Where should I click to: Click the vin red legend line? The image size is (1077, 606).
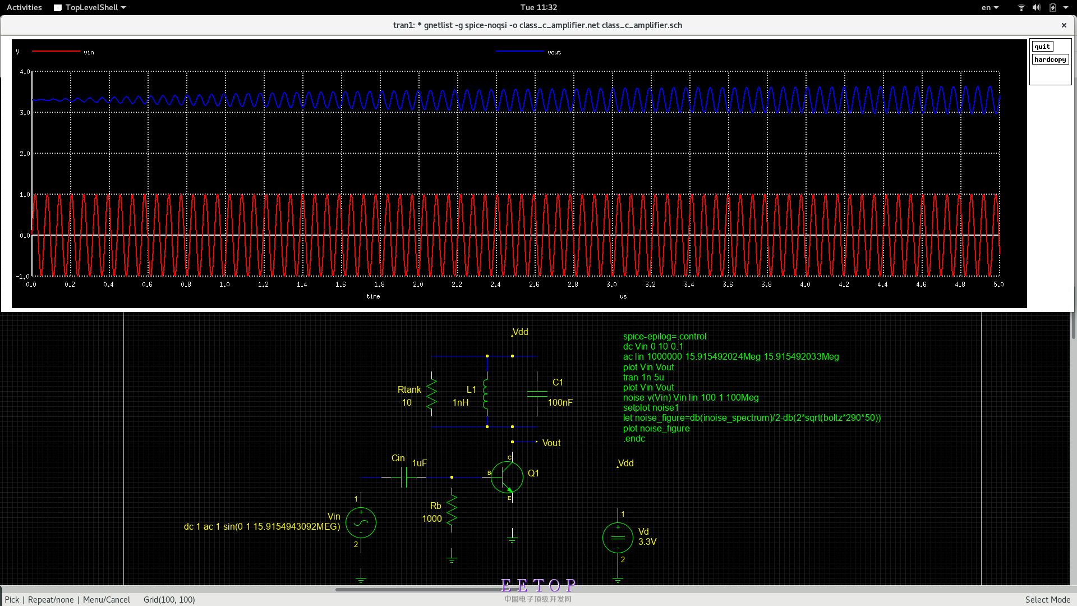point(56,52)
